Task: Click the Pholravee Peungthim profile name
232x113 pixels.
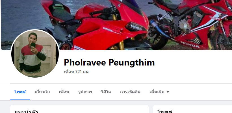Action: (109, 62)
